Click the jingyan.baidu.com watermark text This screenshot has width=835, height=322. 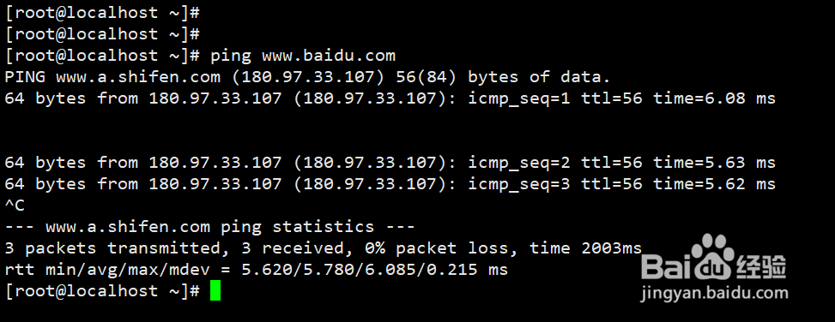715,293
